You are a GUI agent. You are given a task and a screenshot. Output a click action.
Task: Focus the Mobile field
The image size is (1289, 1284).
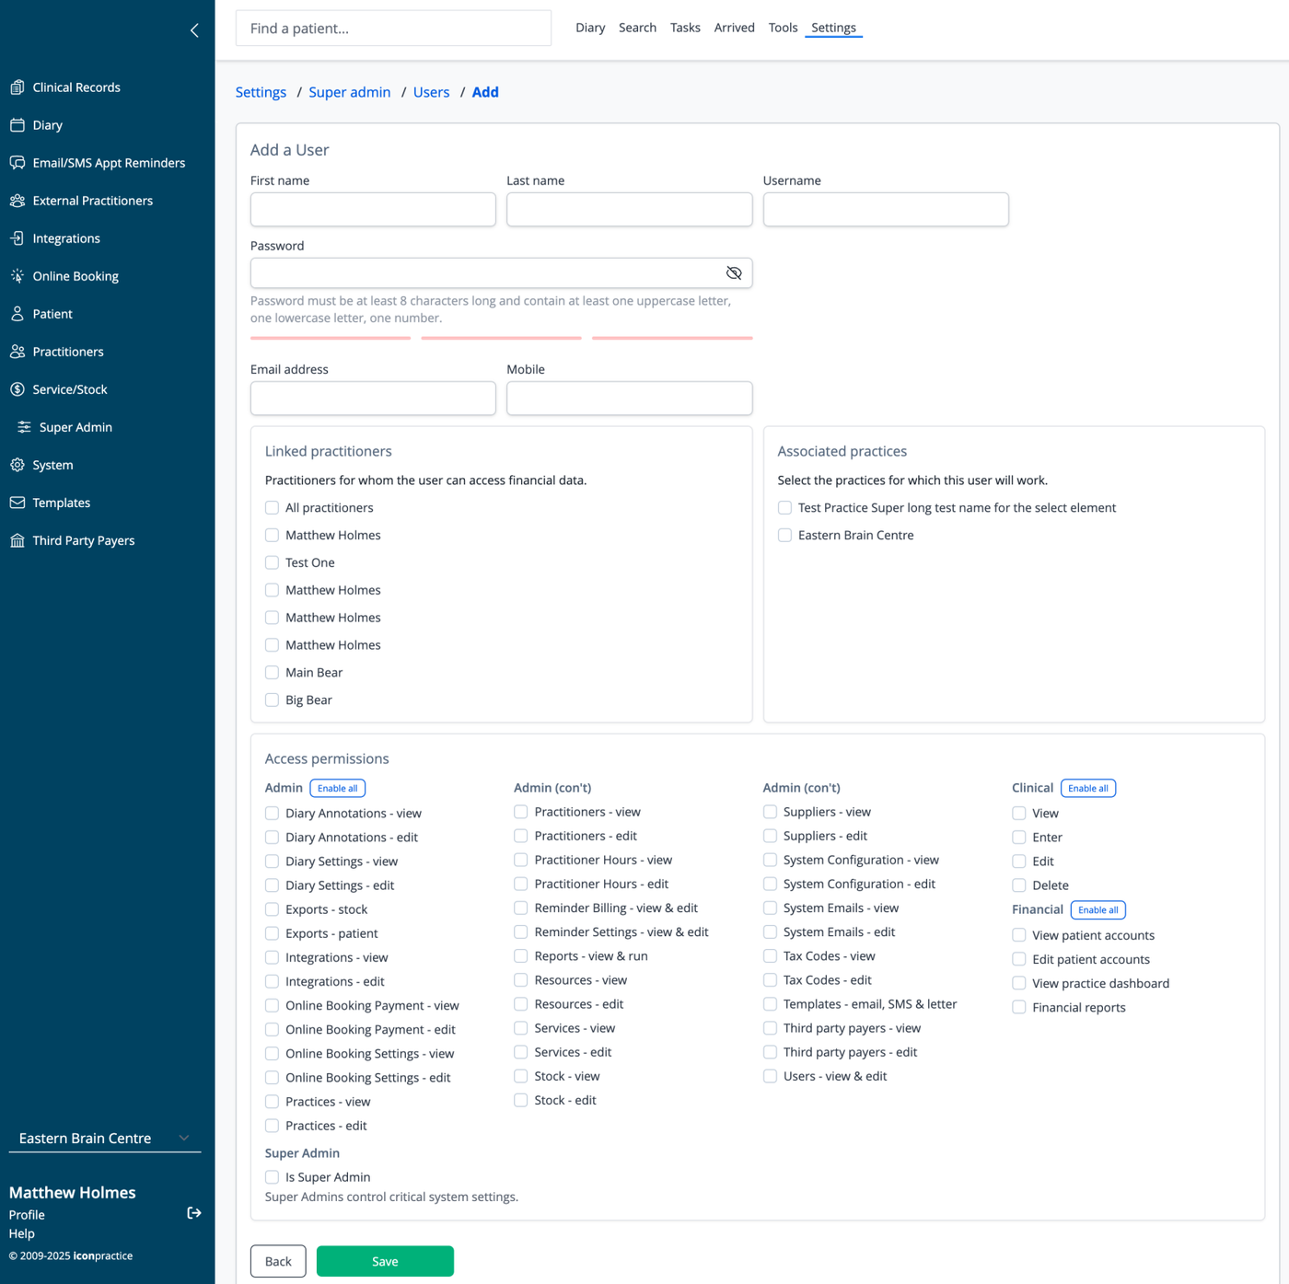coord(630,399)
